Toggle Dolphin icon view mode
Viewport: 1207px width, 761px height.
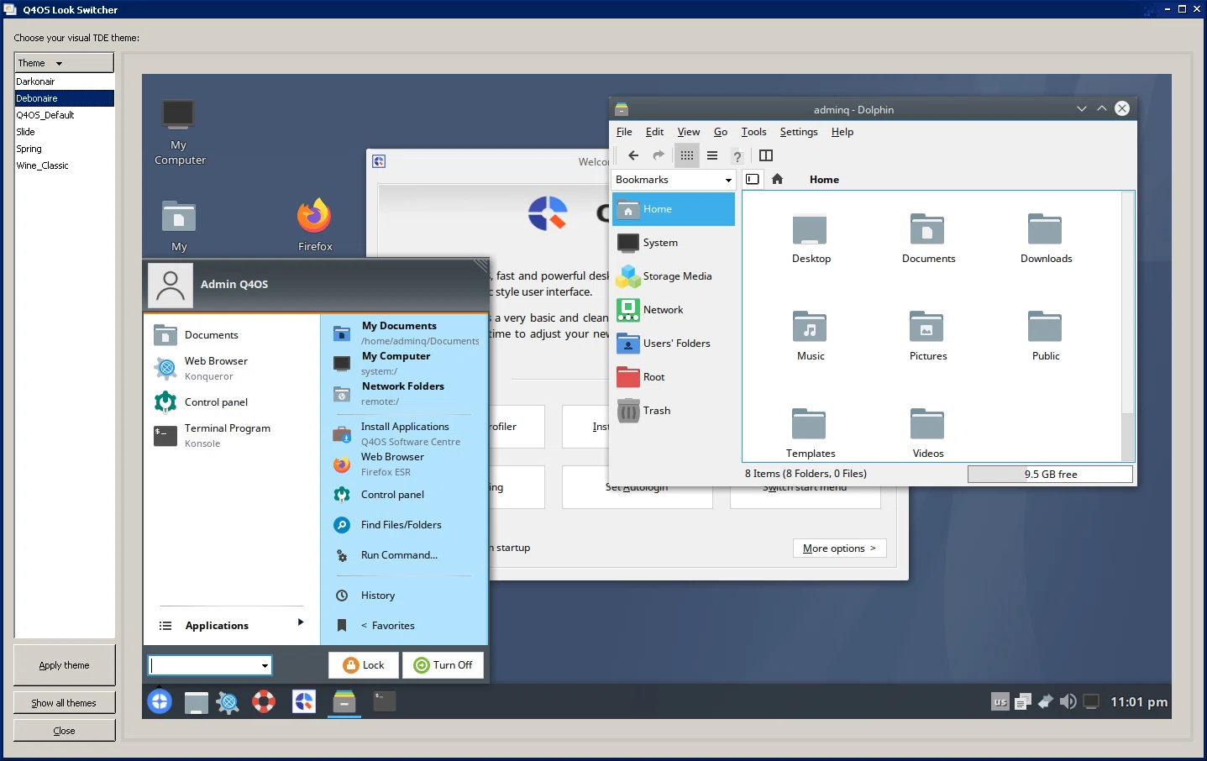coord(687,155)
